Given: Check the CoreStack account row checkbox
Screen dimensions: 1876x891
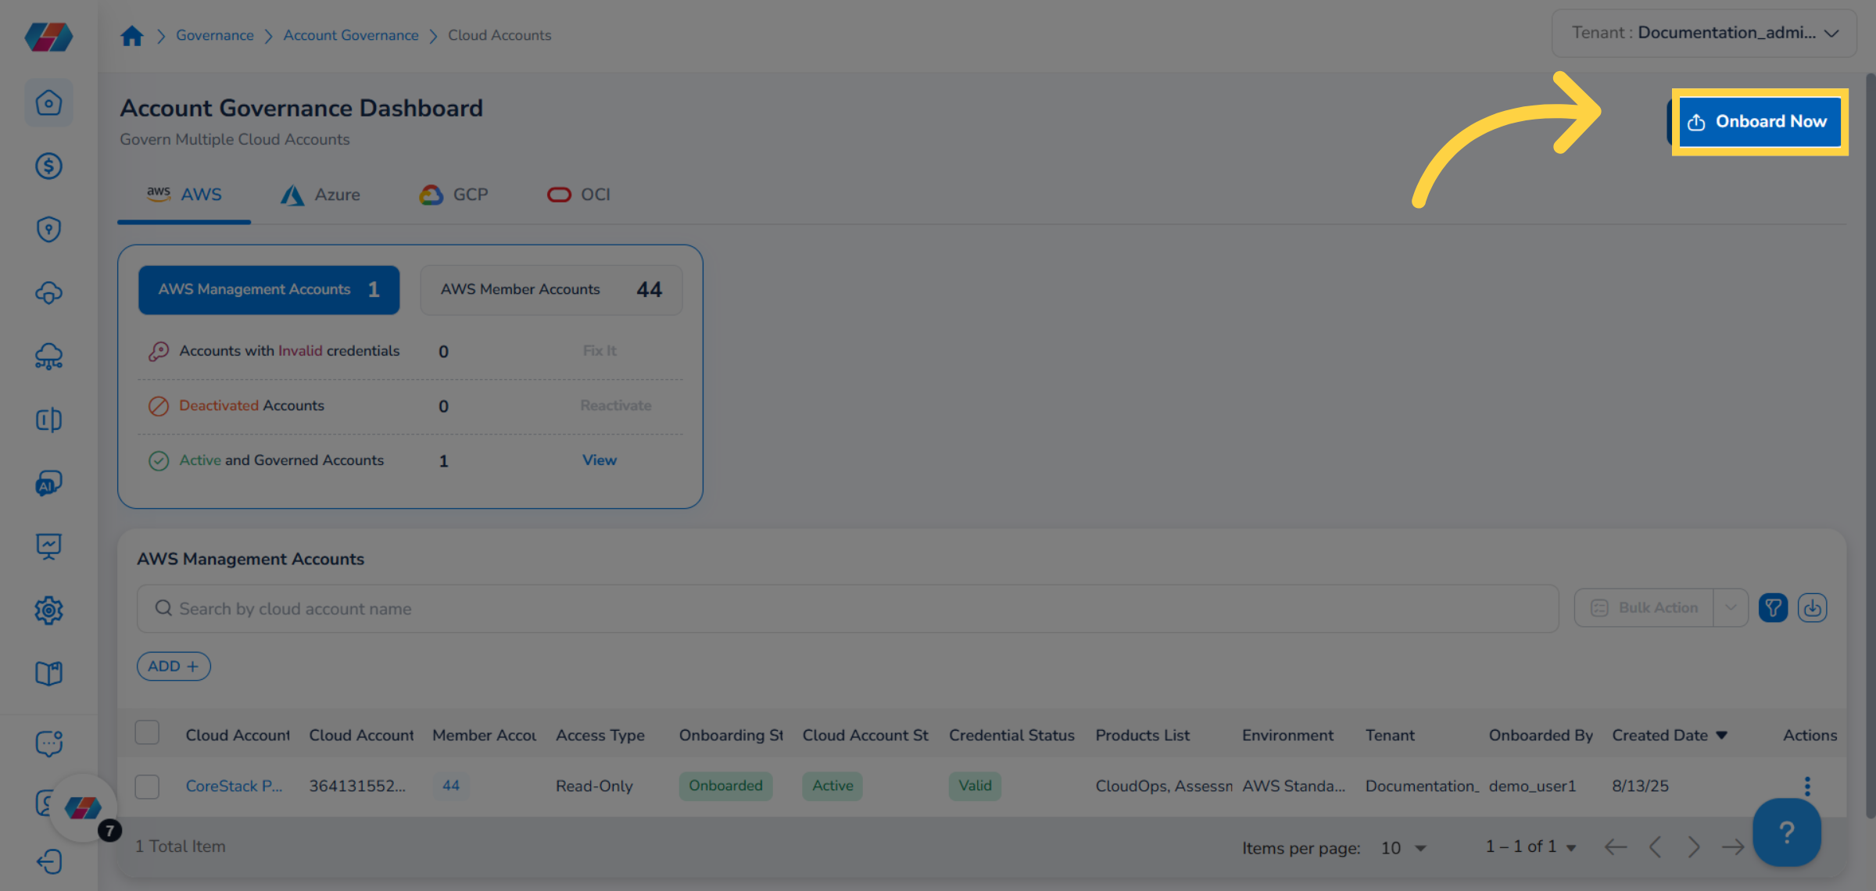Looking at the screenshot, I should [x=147, y=786].
